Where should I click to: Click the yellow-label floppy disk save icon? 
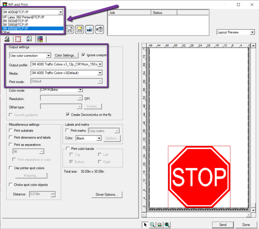tap(79, 29)
